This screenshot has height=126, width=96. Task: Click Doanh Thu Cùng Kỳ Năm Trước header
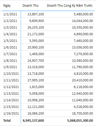click(70, 6)
